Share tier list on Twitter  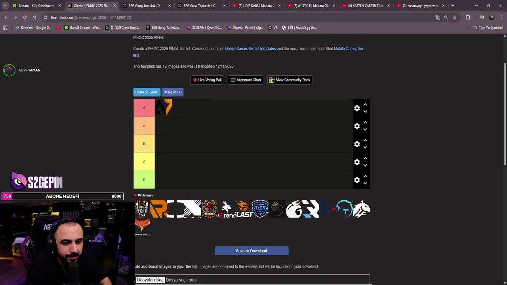147,92
